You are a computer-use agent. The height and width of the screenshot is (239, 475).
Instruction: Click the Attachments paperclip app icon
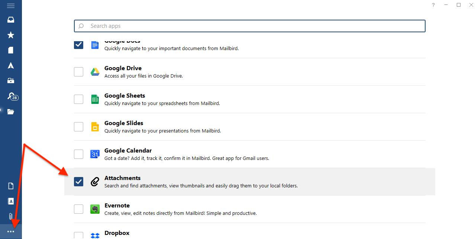point(95,181)
